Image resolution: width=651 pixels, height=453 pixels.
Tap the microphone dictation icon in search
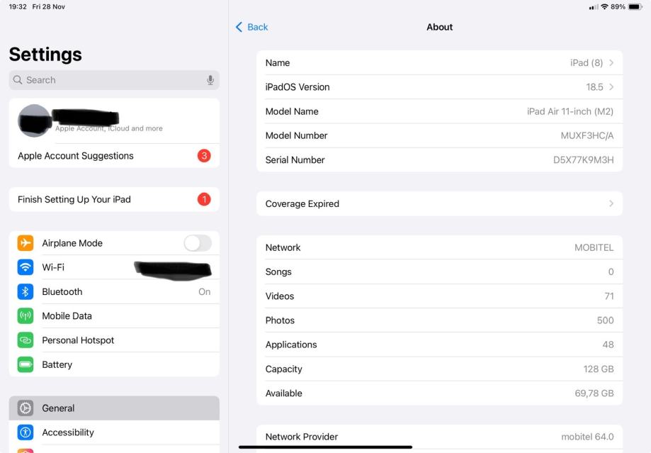210,80
